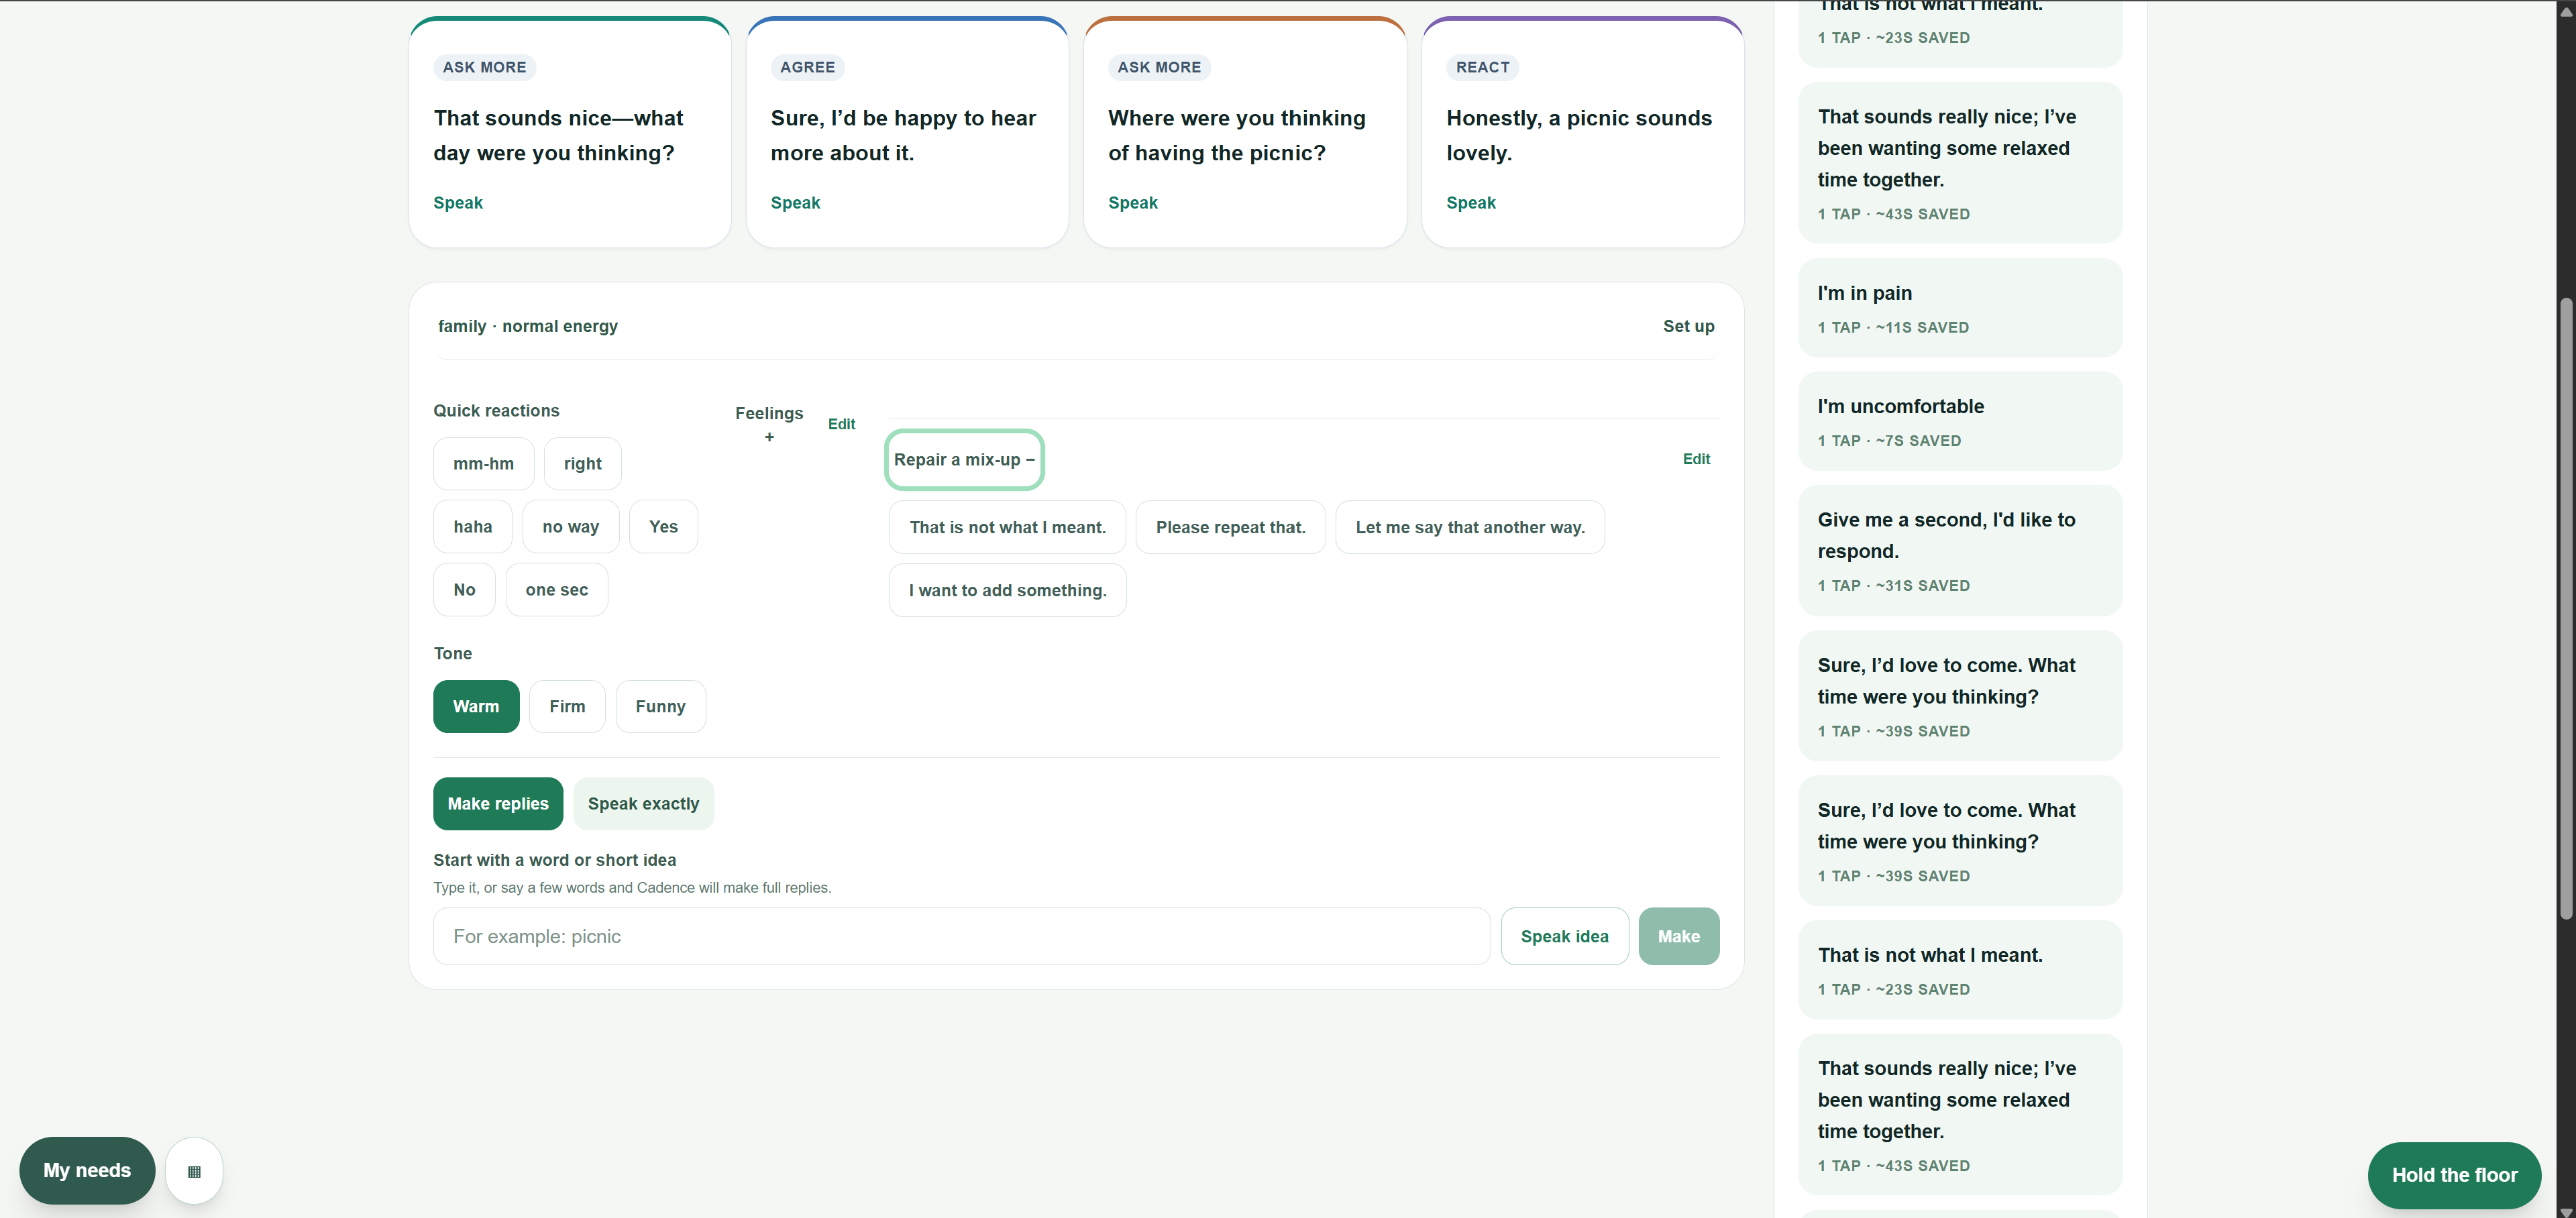
Task: Speak the 'happy to hear more' reply
Action: click(x=795, y=203)
